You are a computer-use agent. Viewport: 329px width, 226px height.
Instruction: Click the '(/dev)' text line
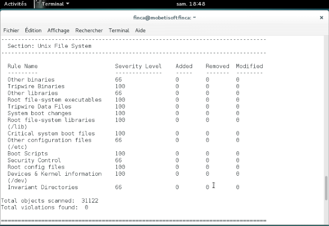[17, 180]
